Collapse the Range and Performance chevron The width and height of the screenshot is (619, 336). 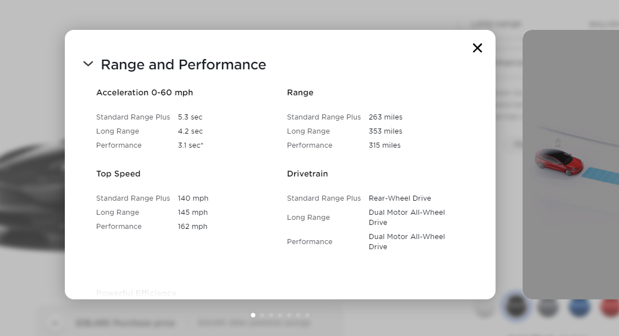click(x=88, y=64)
